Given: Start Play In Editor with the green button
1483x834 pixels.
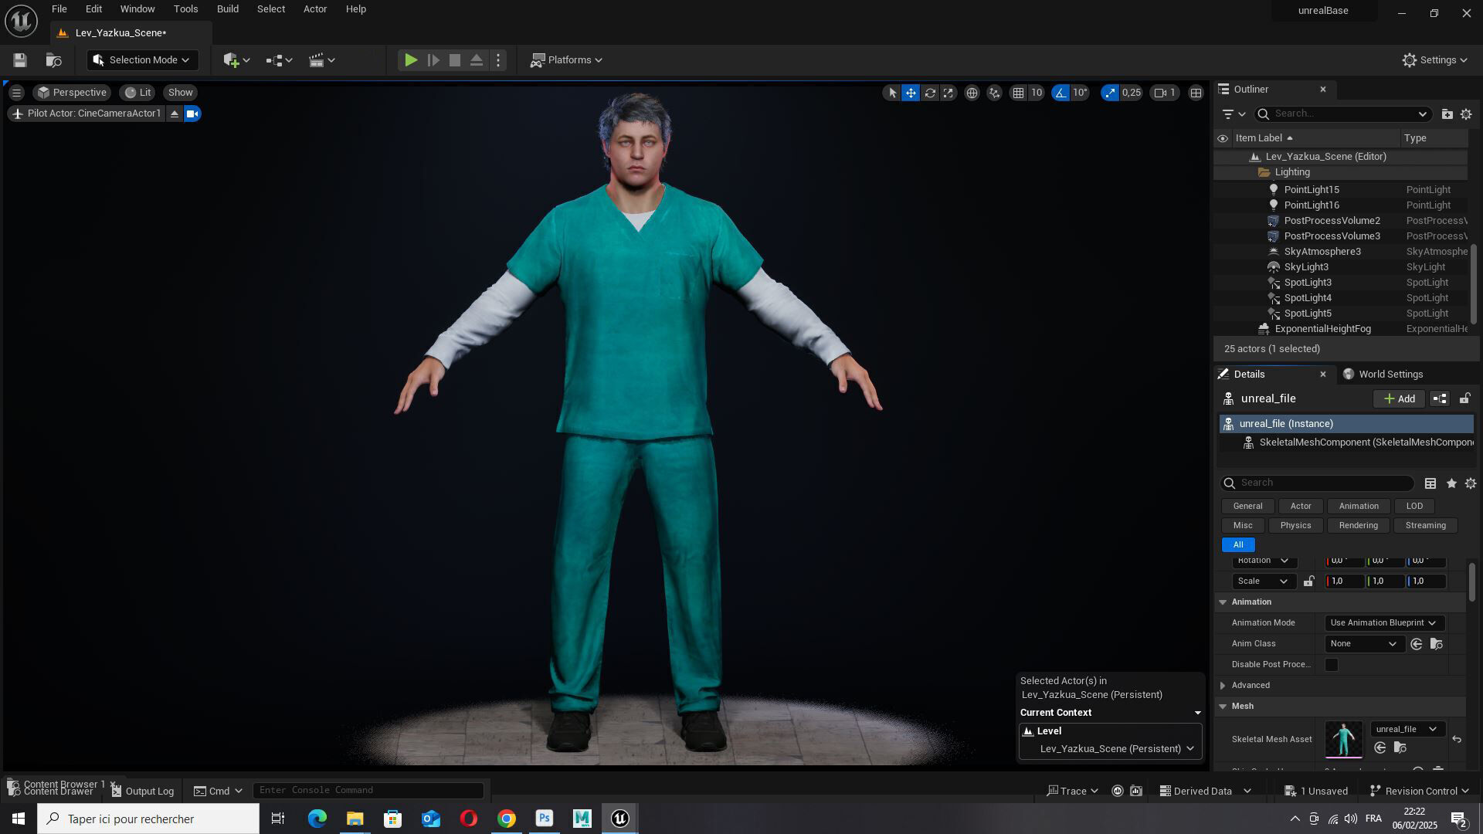Looking at the screenshot, I should pos(411,60).
